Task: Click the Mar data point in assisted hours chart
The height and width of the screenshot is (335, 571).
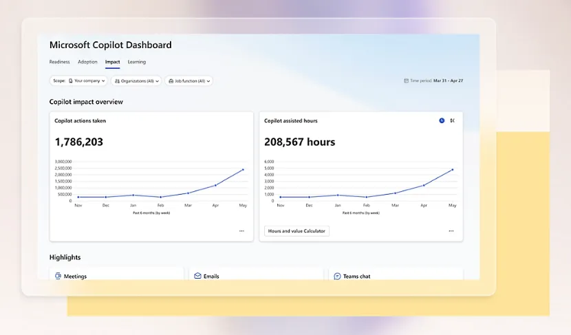Action: pyautogui.click(x=395, y=193)
